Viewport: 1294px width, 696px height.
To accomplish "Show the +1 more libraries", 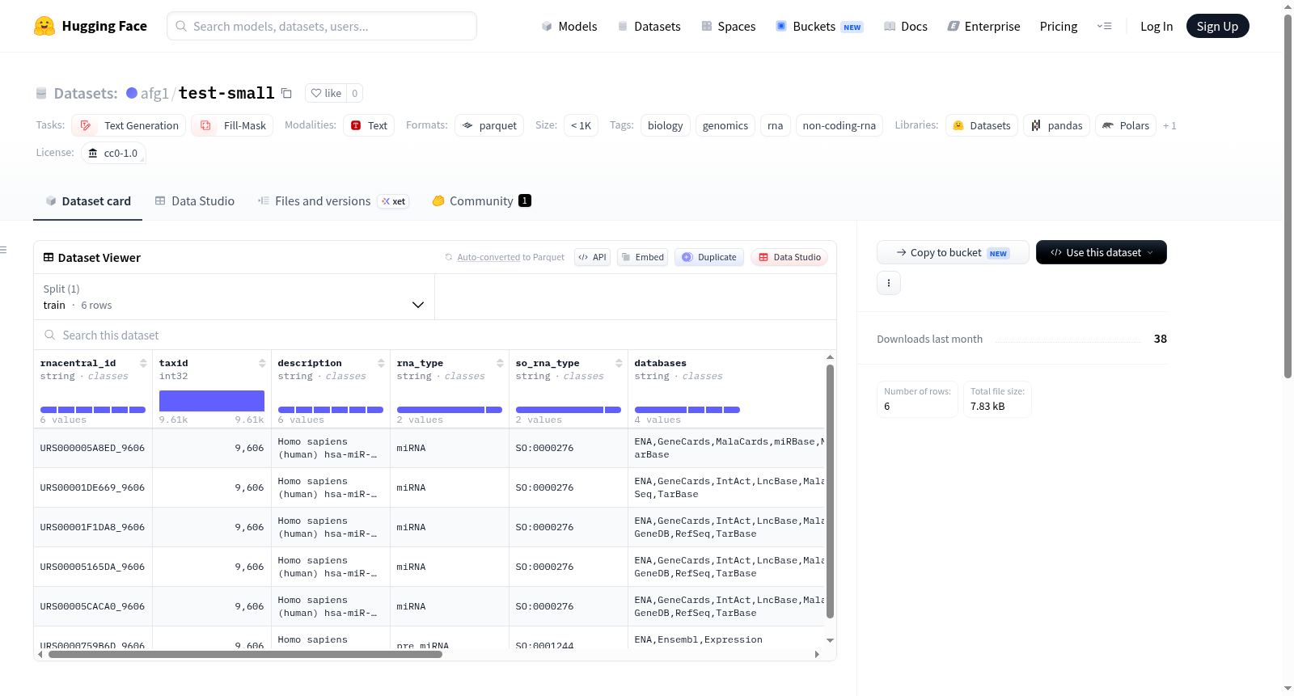I will point(1169,125).
